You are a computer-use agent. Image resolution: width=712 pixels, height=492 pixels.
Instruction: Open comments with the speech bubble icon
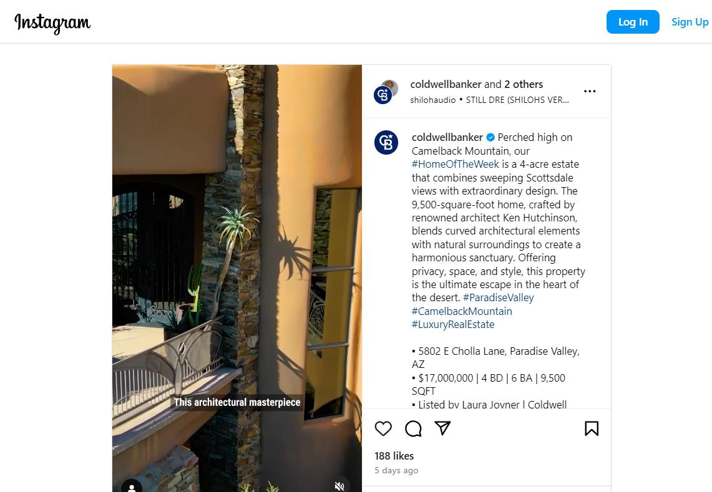click(413, 428)
